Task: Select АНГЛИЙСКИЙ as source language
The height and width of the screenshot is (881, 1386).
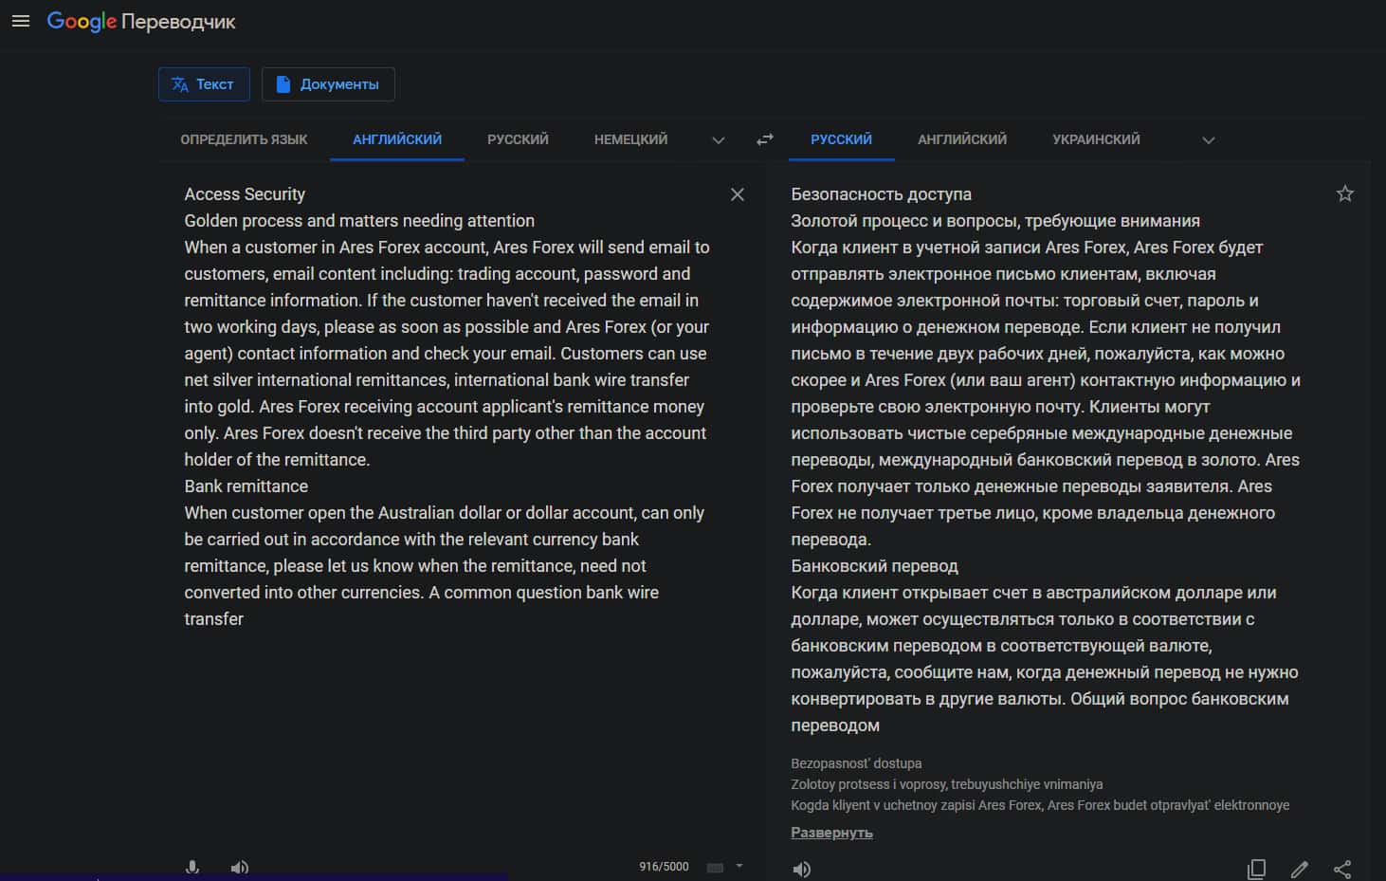Action: (x=397, y=139)
